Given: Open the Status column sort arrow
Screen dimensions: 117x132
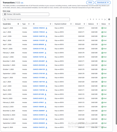Looking at the screenshot, I should tap(109, 24).
